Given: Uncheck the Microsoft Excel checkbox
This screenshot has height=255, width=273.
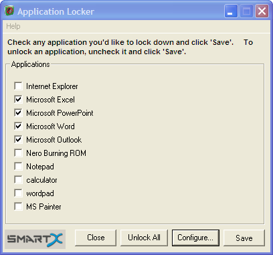Looking at the screenshot, I should click(x=18, y=99).
